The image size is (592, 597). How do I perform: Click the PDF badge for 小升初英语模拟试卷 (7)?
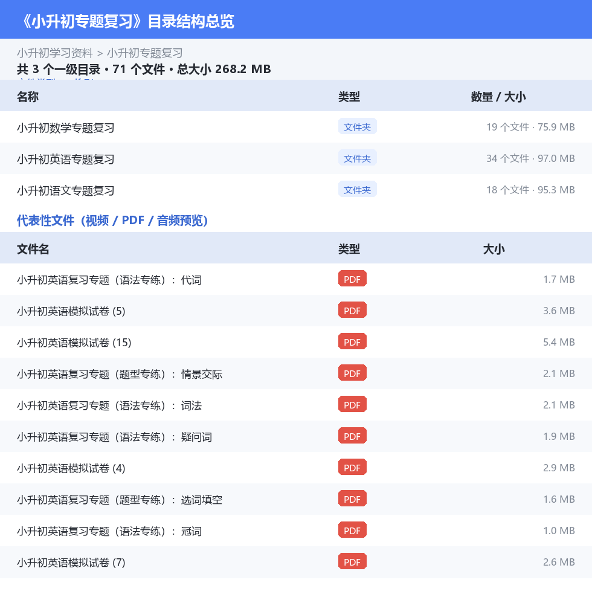pos(352,561)
